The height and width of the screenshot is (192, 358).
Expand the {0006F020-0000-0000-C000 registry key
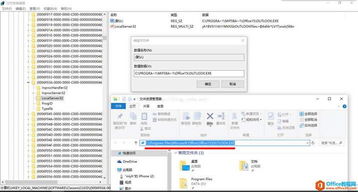(28, 46)
